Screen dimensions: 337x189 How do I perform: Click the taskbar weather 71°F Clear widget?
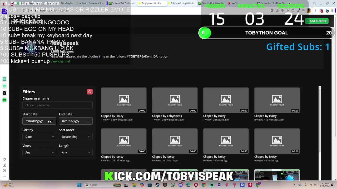pyautogui.click(x=8, y=185)
